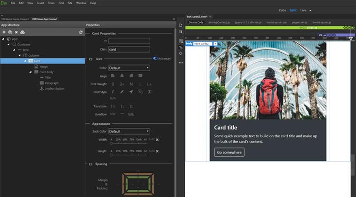
Task: Collapse the Card node arrow
Action: click(x=25, y=61)
